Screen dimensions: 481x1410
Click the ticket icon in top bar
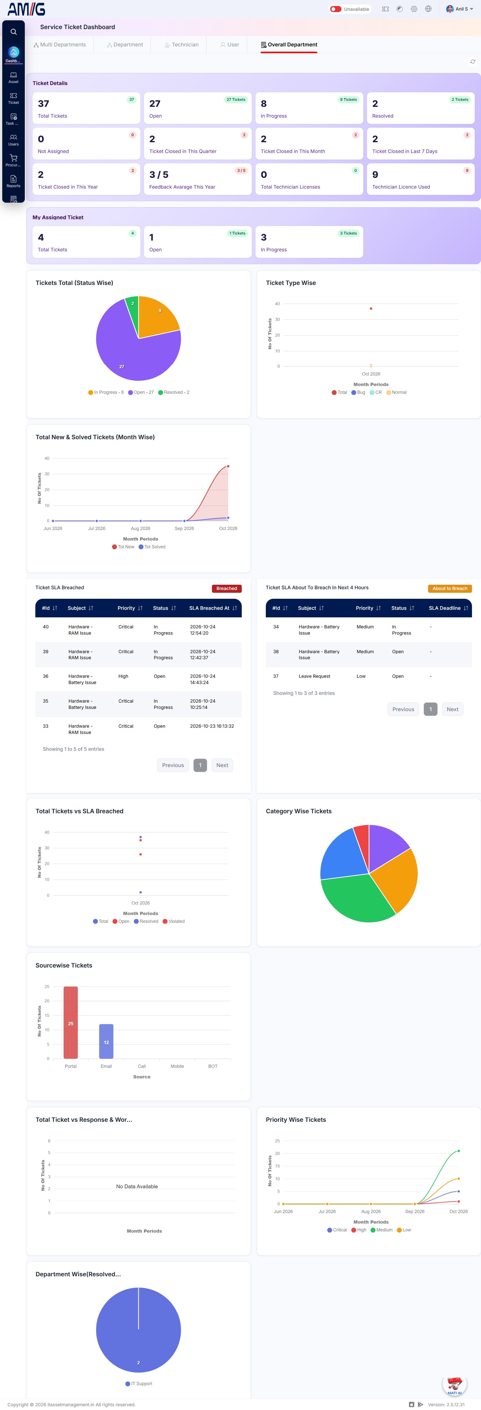(385, 9)
